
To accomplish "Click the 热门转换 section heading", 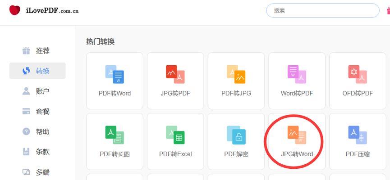I will pos(100,42).
